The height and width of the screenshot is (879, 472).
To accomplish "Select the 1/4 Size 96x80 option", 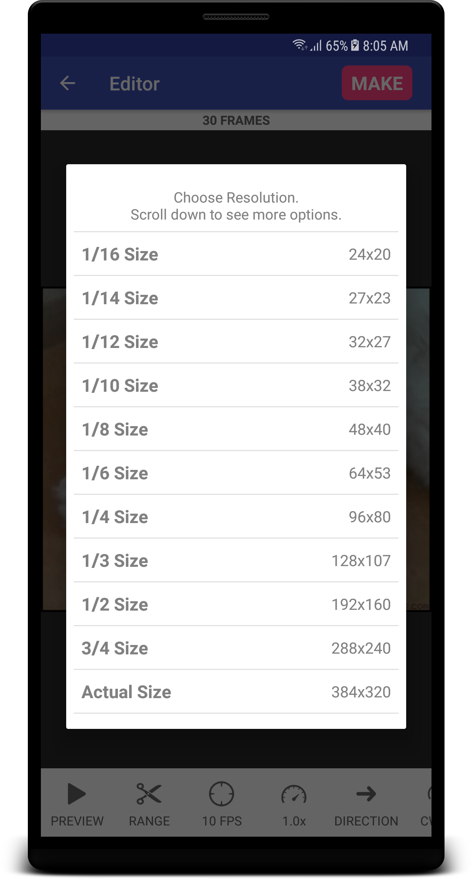I will [236, 517].
